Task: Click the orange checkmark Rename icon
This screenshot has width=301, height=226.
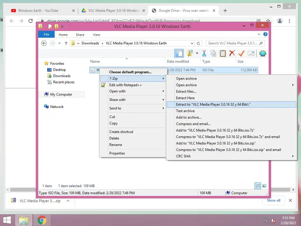Action: (241, 54)
